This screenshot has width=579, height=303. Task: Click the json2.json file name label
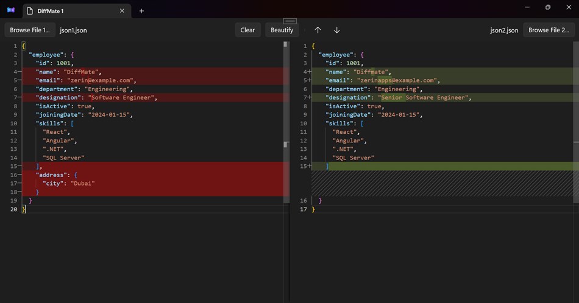(x=504, y=30)
